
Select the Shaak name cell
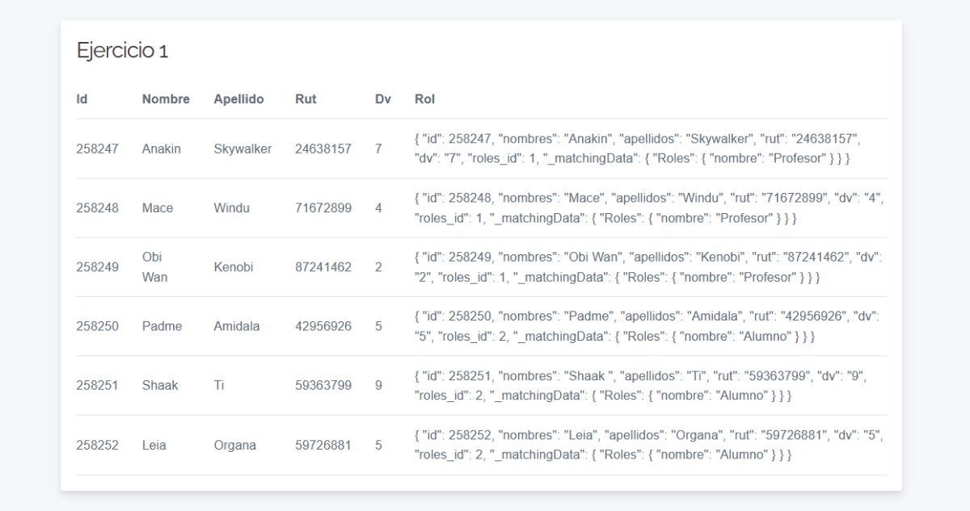pyautogui.click(x=160, y=386)
